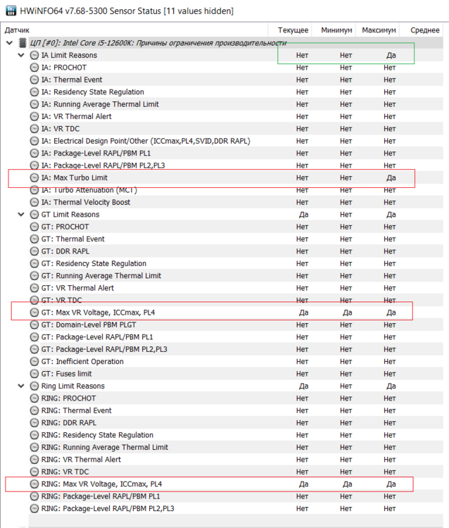Click the icon beside IA: VR Thermal Alert
The image size is (449, 528).
click(34, 116)
